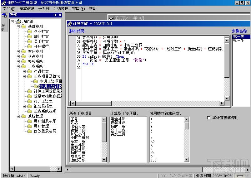Click up arrow of operators list scrollbar

tap(187, 120)
